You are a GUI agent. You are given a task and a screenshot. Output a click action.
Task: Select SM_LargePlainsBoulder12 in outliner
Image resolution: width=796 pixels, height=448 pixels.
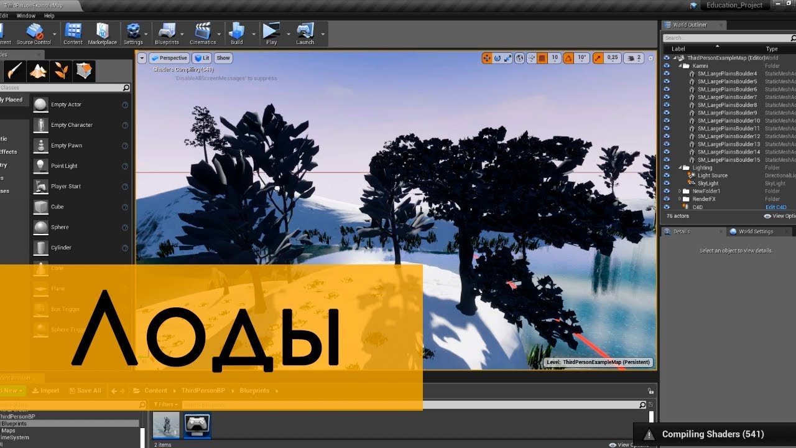(729, 136)
